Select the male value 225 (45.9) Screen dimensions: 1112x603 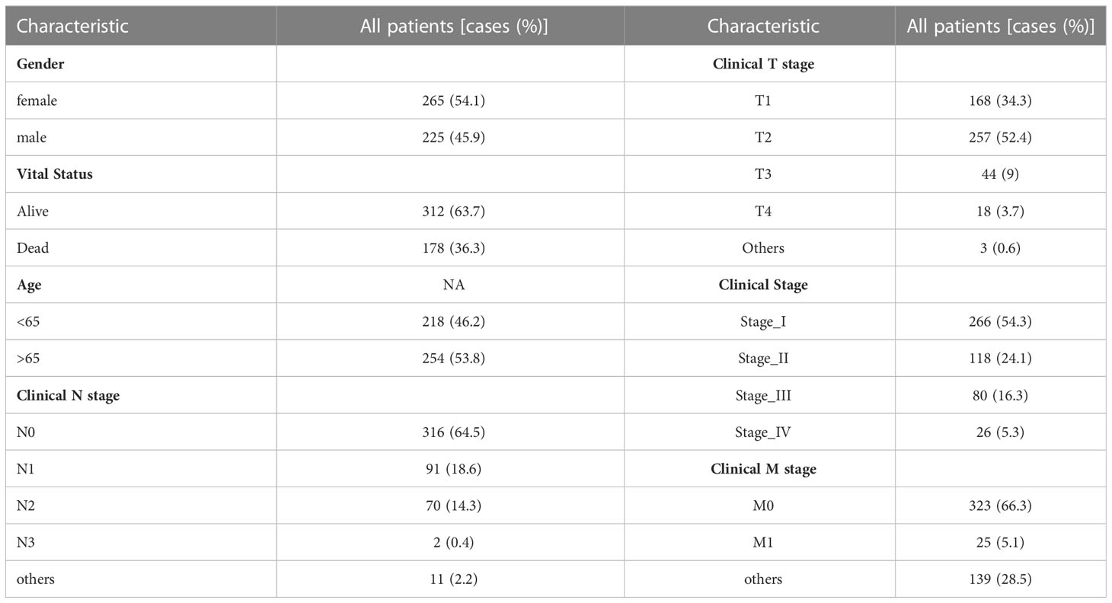(450, 138)
